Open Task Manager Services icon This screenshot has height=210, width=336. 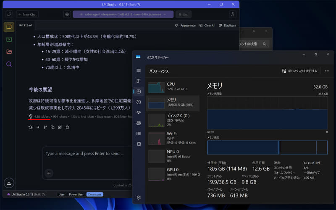[x=139, y=144]
